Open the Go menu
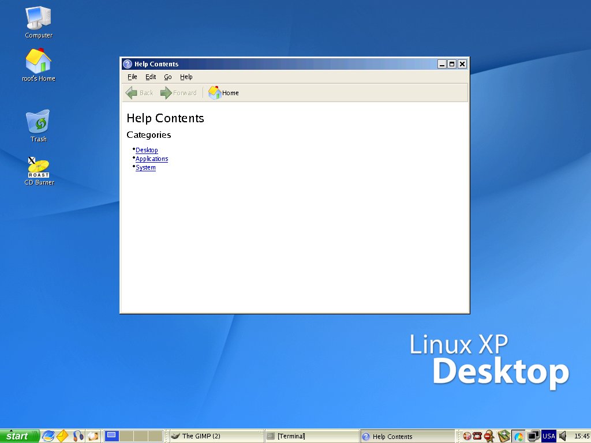 [x=168, y=77]
